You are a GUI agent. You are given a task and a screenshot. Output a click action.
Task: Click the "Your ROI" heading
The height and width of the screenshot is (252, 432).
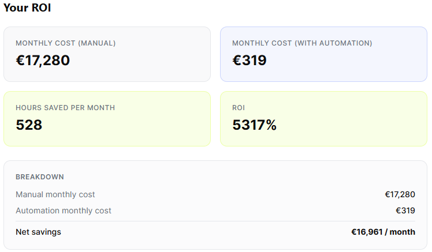[27, 9]
